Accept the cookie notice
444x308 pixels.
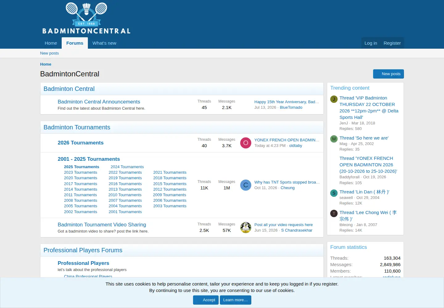[206, 300]
